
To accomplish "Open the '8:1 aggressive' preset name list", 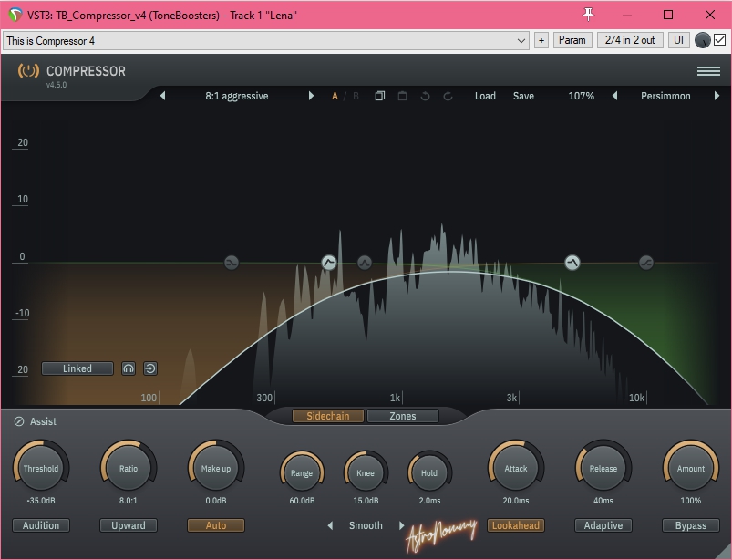I will coord(237,96).
